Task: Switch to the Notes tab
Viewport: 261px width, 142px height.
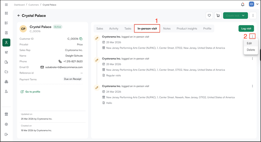Action: (x=167, y=29)
